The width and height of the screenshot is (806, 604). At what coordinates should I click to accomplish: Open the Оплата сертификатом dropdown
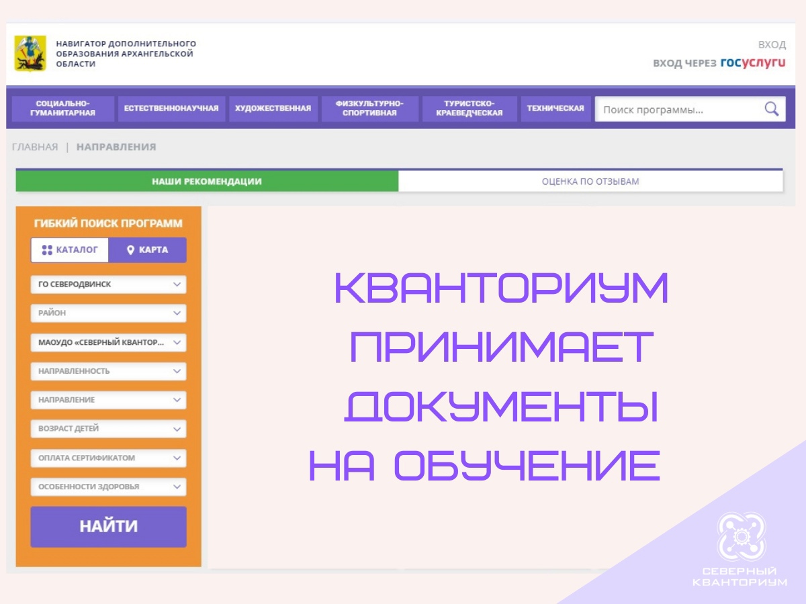[x=108, y=458]
